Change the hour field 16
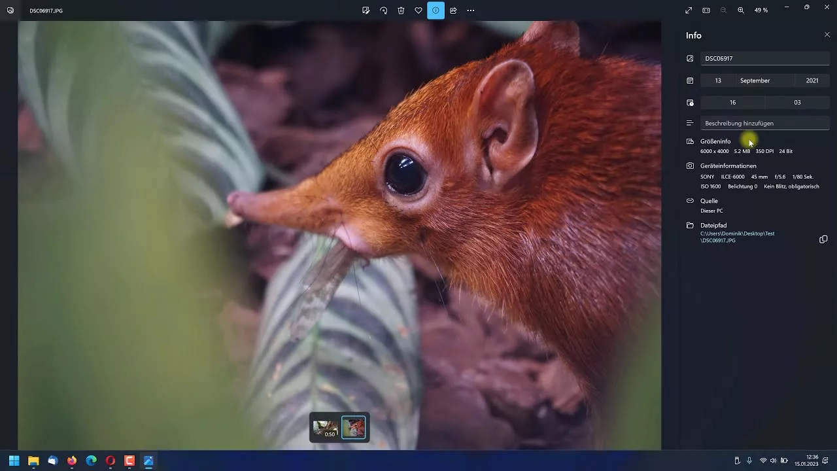The width and height of the screenshot is (837, 471). coord(732,102)
